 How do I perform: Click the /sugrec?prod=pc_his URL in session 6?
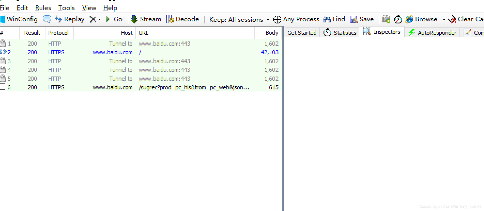194,87
